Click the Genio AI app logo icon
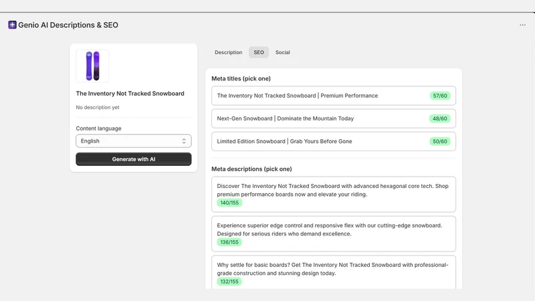The width and height of the screenshot is (535, 301). point(12,25)
